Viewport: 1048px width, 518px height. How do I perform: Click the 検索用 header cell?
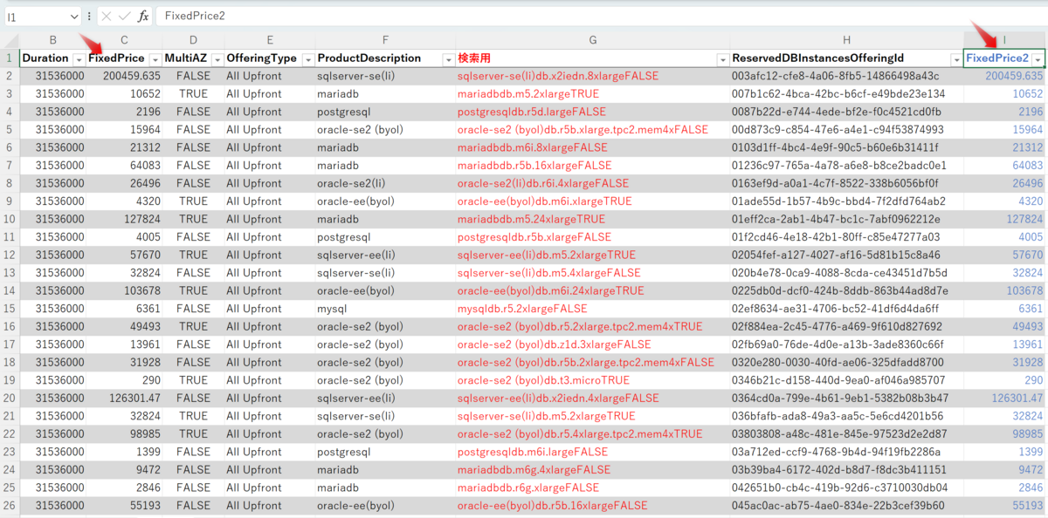593,58
